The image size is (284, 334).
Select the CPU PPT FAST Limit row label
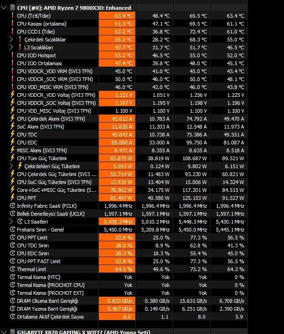point(39,261)
